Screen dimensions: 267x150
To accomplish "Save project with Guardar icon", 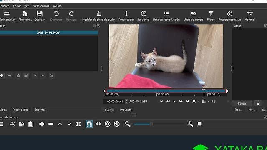I will [x=40, y=16].
